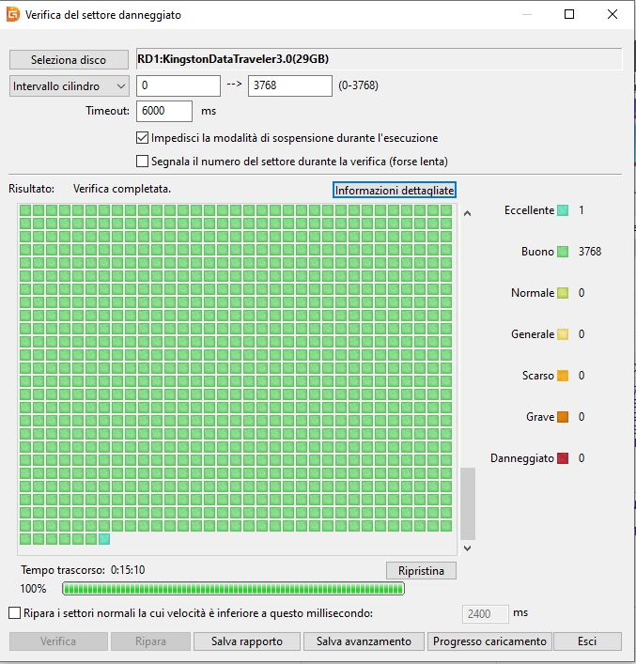Enable Segnala il numero del settore checkbox
This screenshot has height=664, width=636.
143,162
